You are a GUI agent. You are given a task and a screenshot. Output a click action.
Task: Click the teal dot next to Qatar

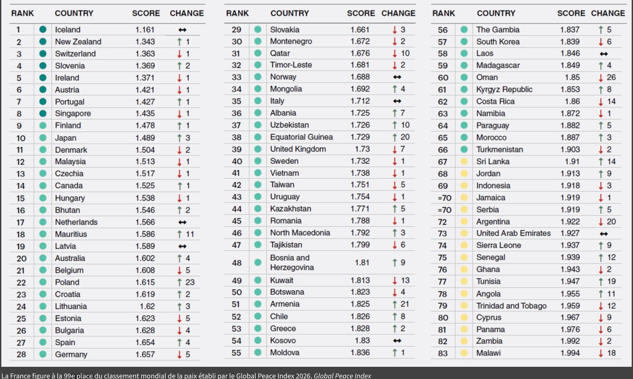[x=258, y=53]
